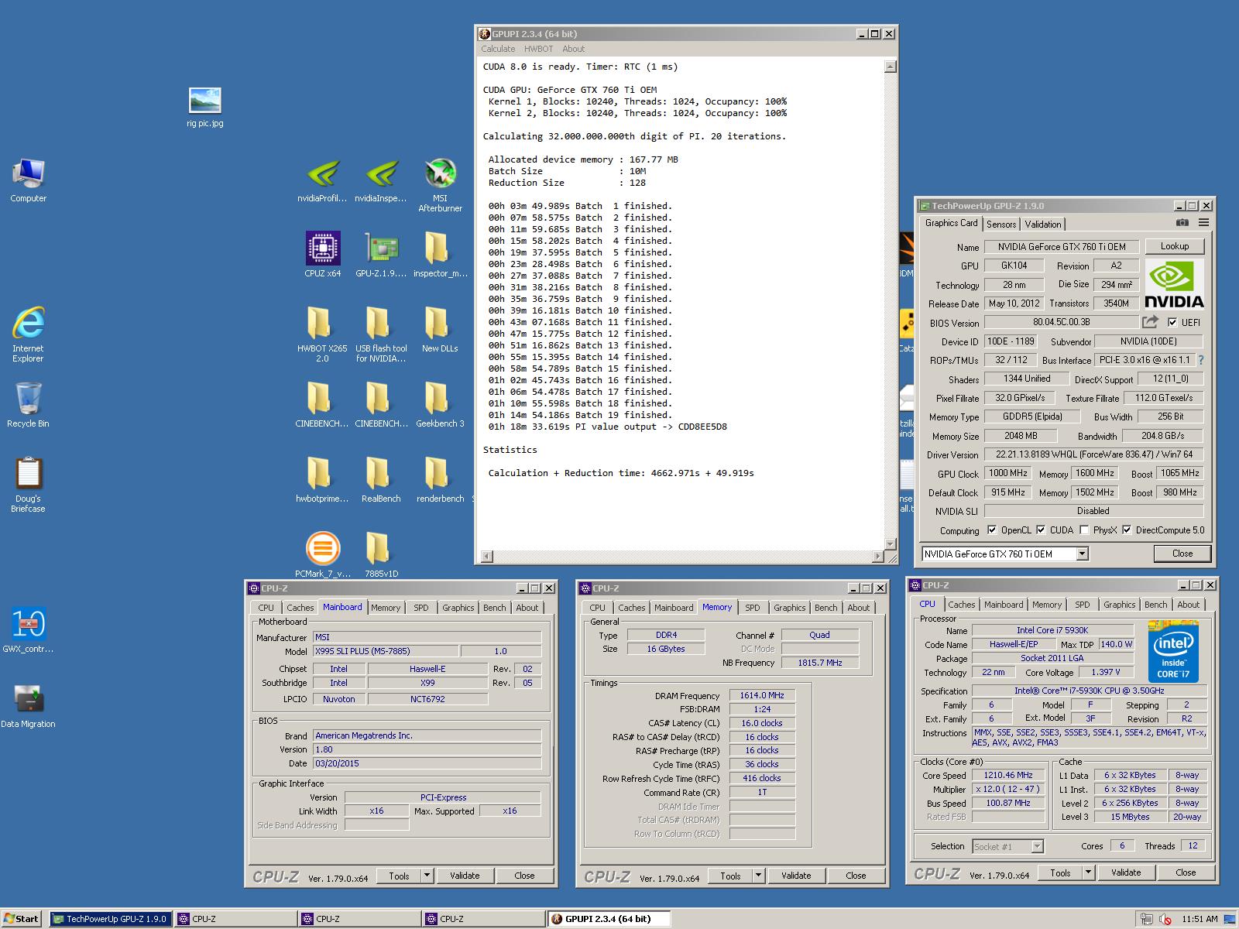Screen dimensions: 1239x929
Task: Open the Computer desktop icon
Action: [x=29, y=180]
